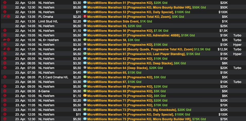246x121 pixels.
Task: Click the bounty target icon for Marathon 75
Action: (5, 119)
